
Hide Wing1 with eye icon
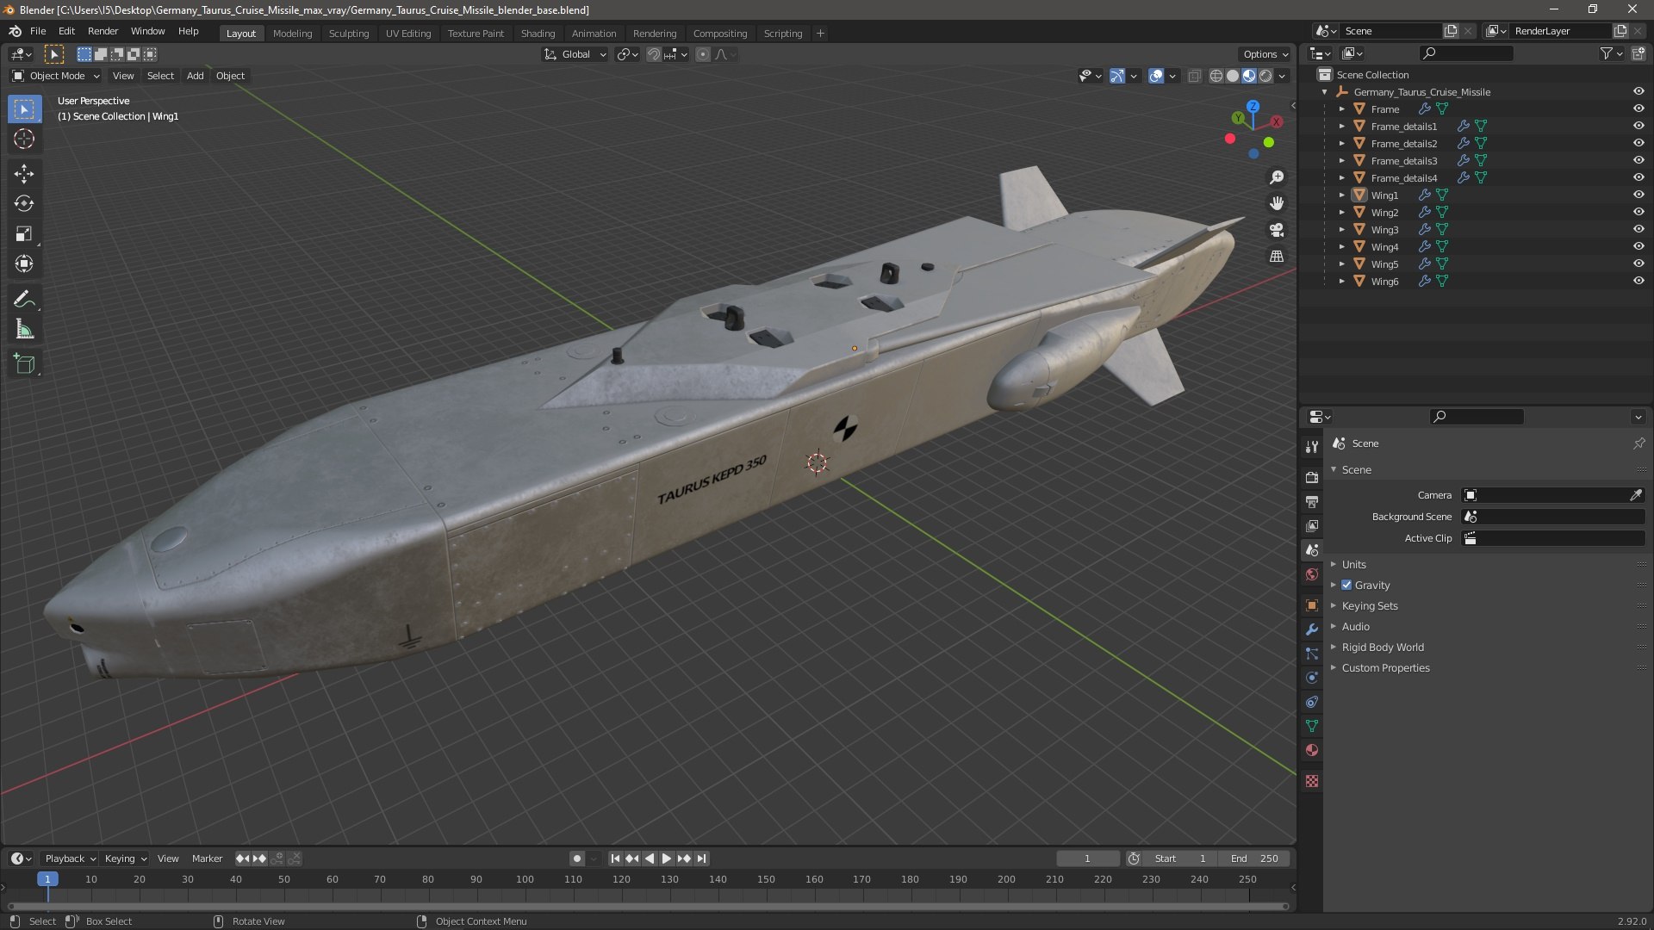1638,195
